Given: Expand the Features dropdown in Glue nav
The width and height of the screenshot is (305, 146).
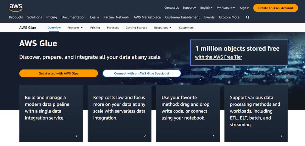Looking at the screenshot, I should [75, 28].
